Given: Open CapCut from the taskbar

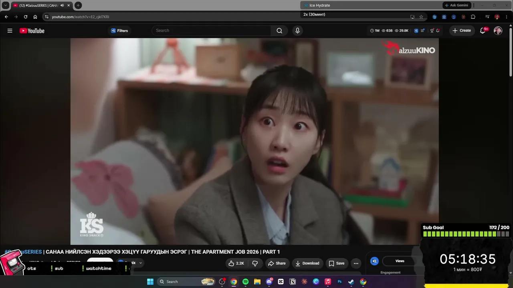Looking at the screenshot, I should click(281, 282).
